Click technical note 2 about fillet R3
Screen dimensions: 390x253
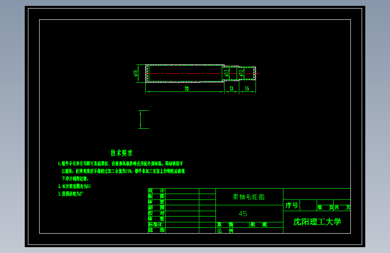pos(74,186)
